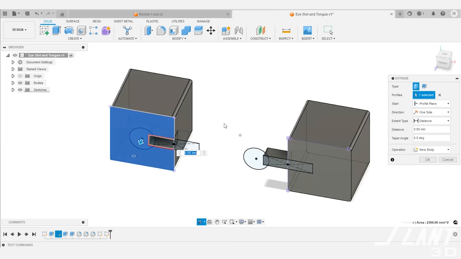Click inside the Distance input field
The height and width of the screenshot is (259, 461).
[x=431, y=129]
